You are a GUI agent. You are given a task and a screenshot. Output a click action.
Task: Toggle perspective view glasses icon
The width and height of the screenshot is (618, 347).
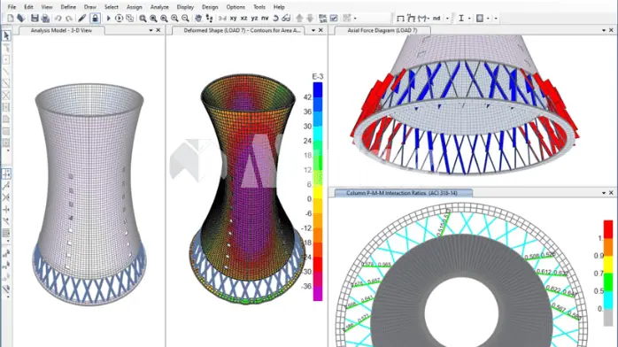tap(286, 18)
